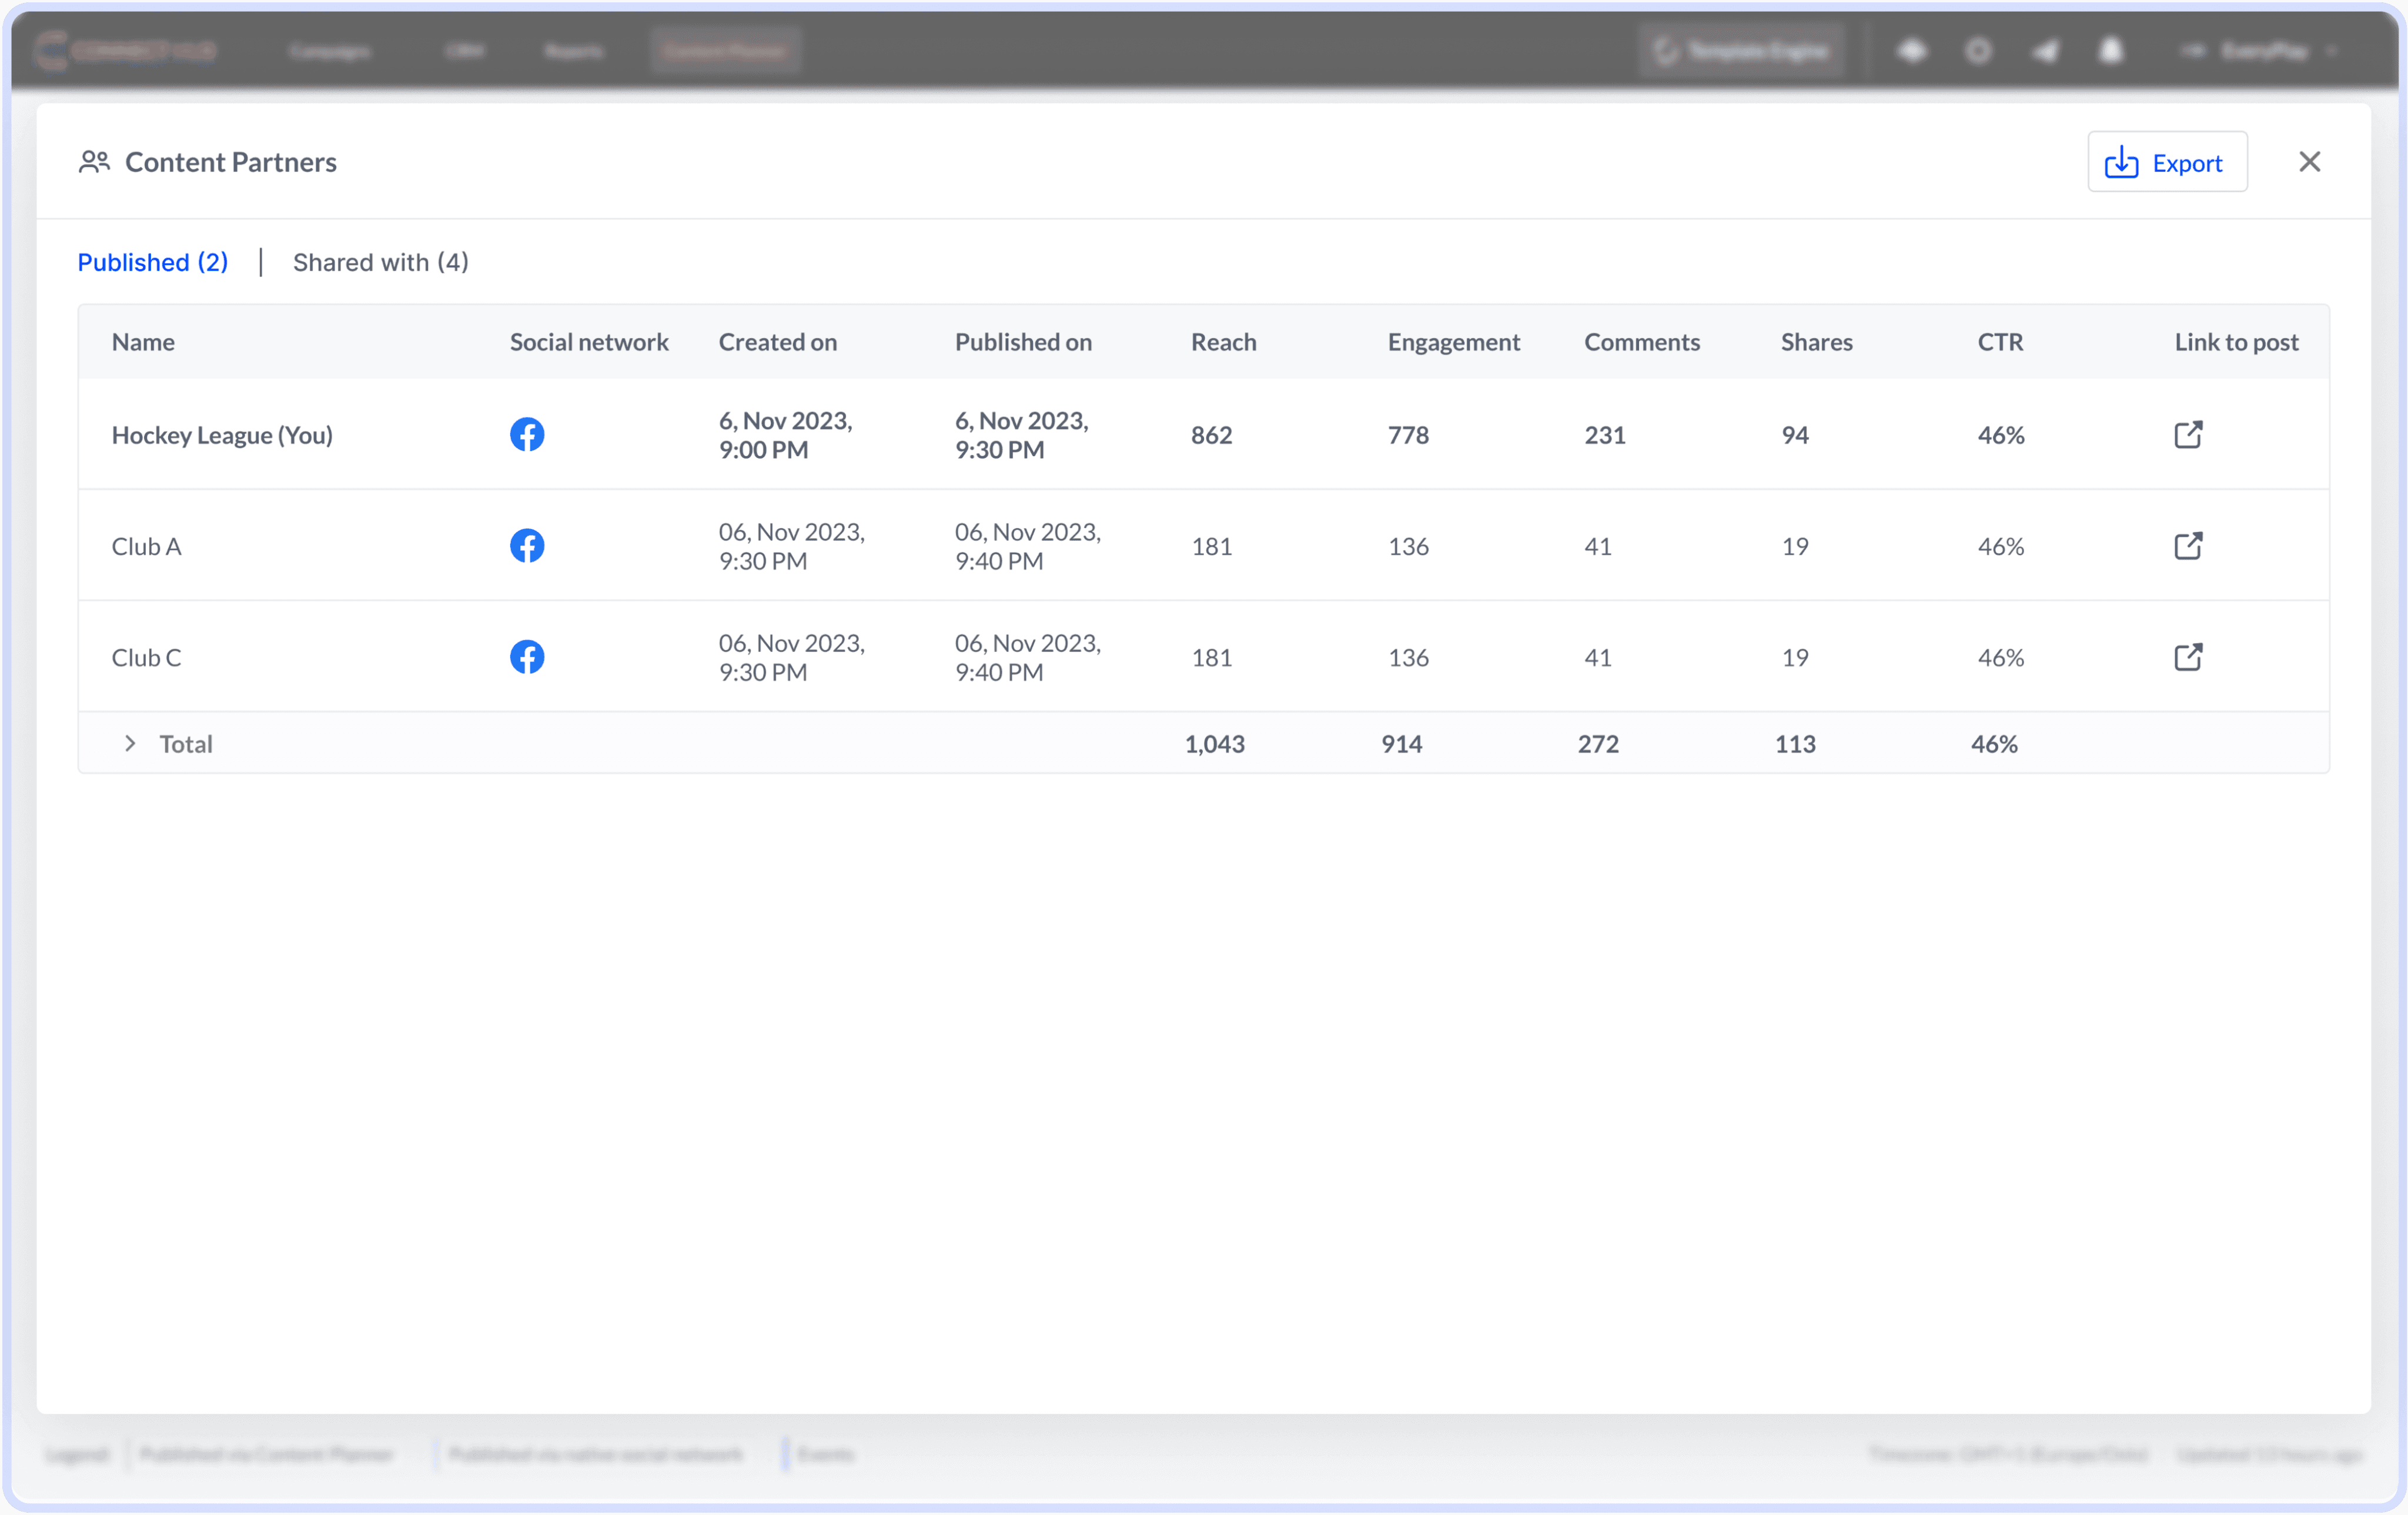Close the Content Partners dialog
The height and width of the screenshot is (1515, 2408).
(2309, 161)
